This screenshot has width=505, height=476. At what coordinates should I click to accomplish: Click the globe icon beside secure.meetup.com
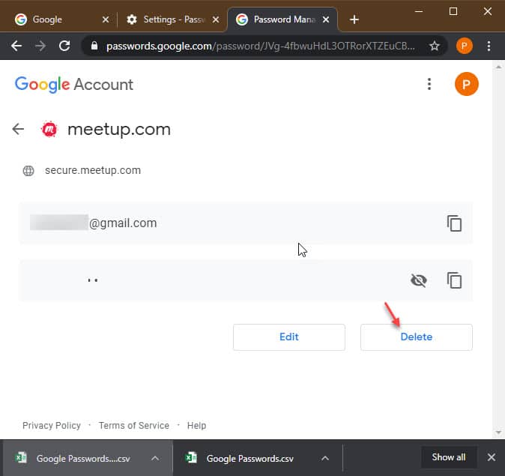pos(28,170)
